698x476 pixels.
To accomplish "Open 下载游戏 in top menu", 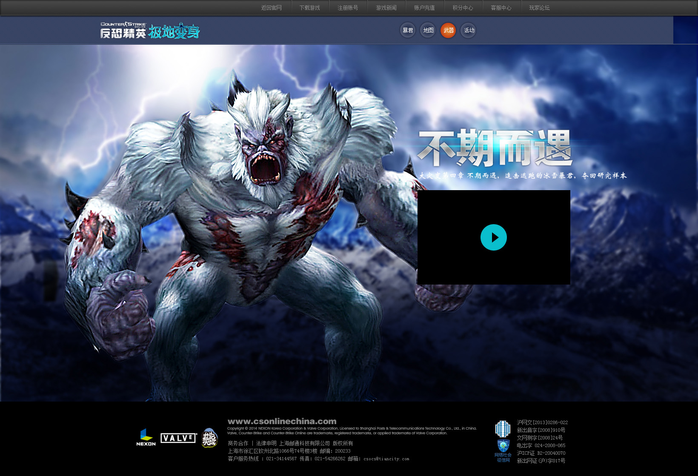I will 309,8.
